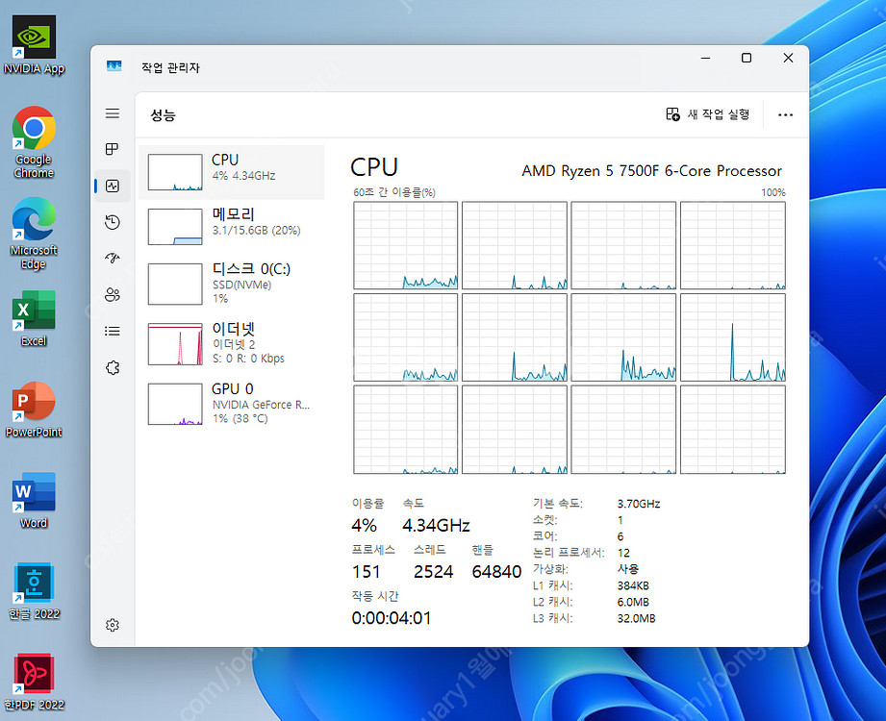Screen dimensions: 886x721
Task: Open Task Manager settings via gear icon
Action: (112, 625)
